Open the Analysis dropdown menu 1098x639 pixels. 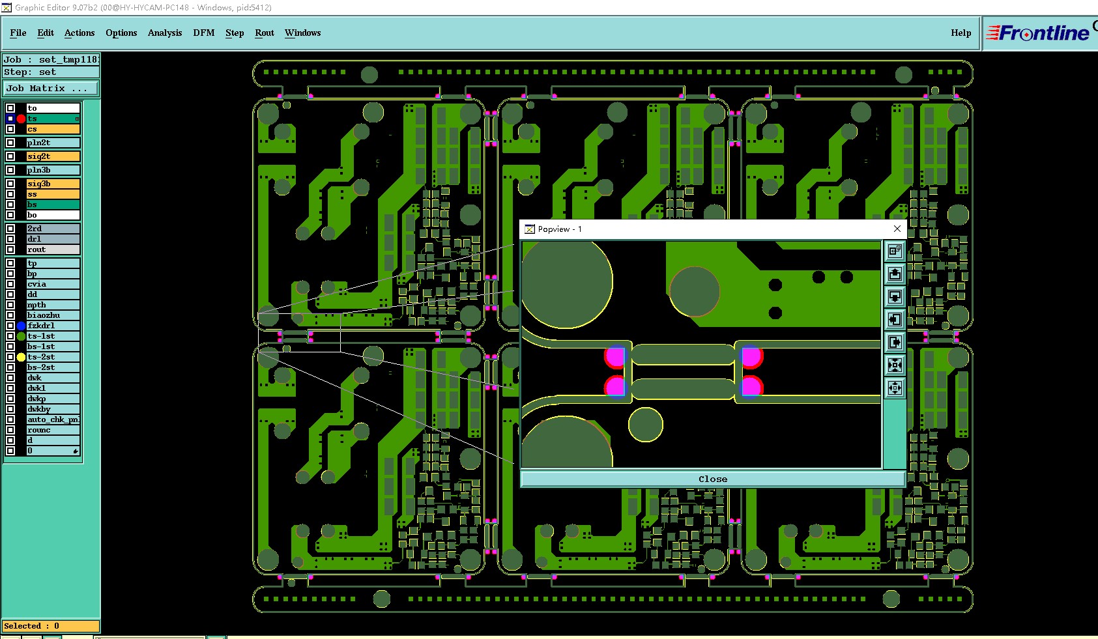point(165,33)
